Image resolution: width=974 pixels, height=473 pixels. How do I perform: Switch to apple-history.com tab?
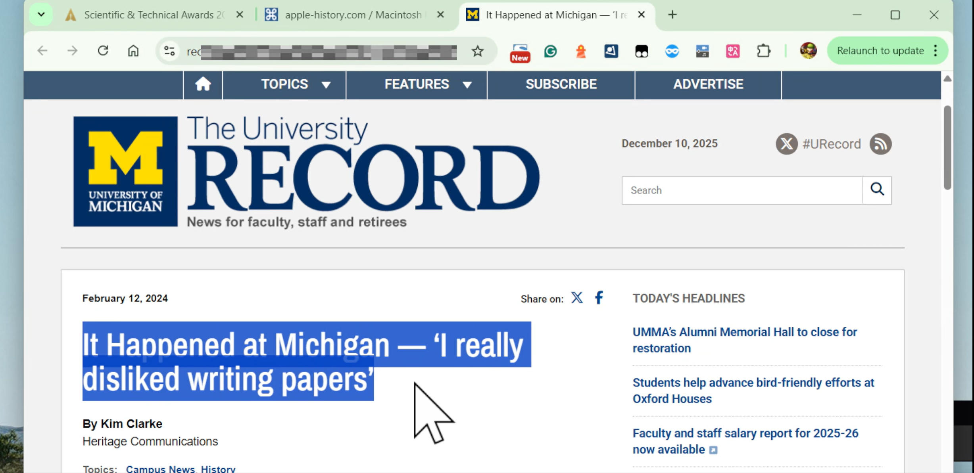click(x=352, y=15)
